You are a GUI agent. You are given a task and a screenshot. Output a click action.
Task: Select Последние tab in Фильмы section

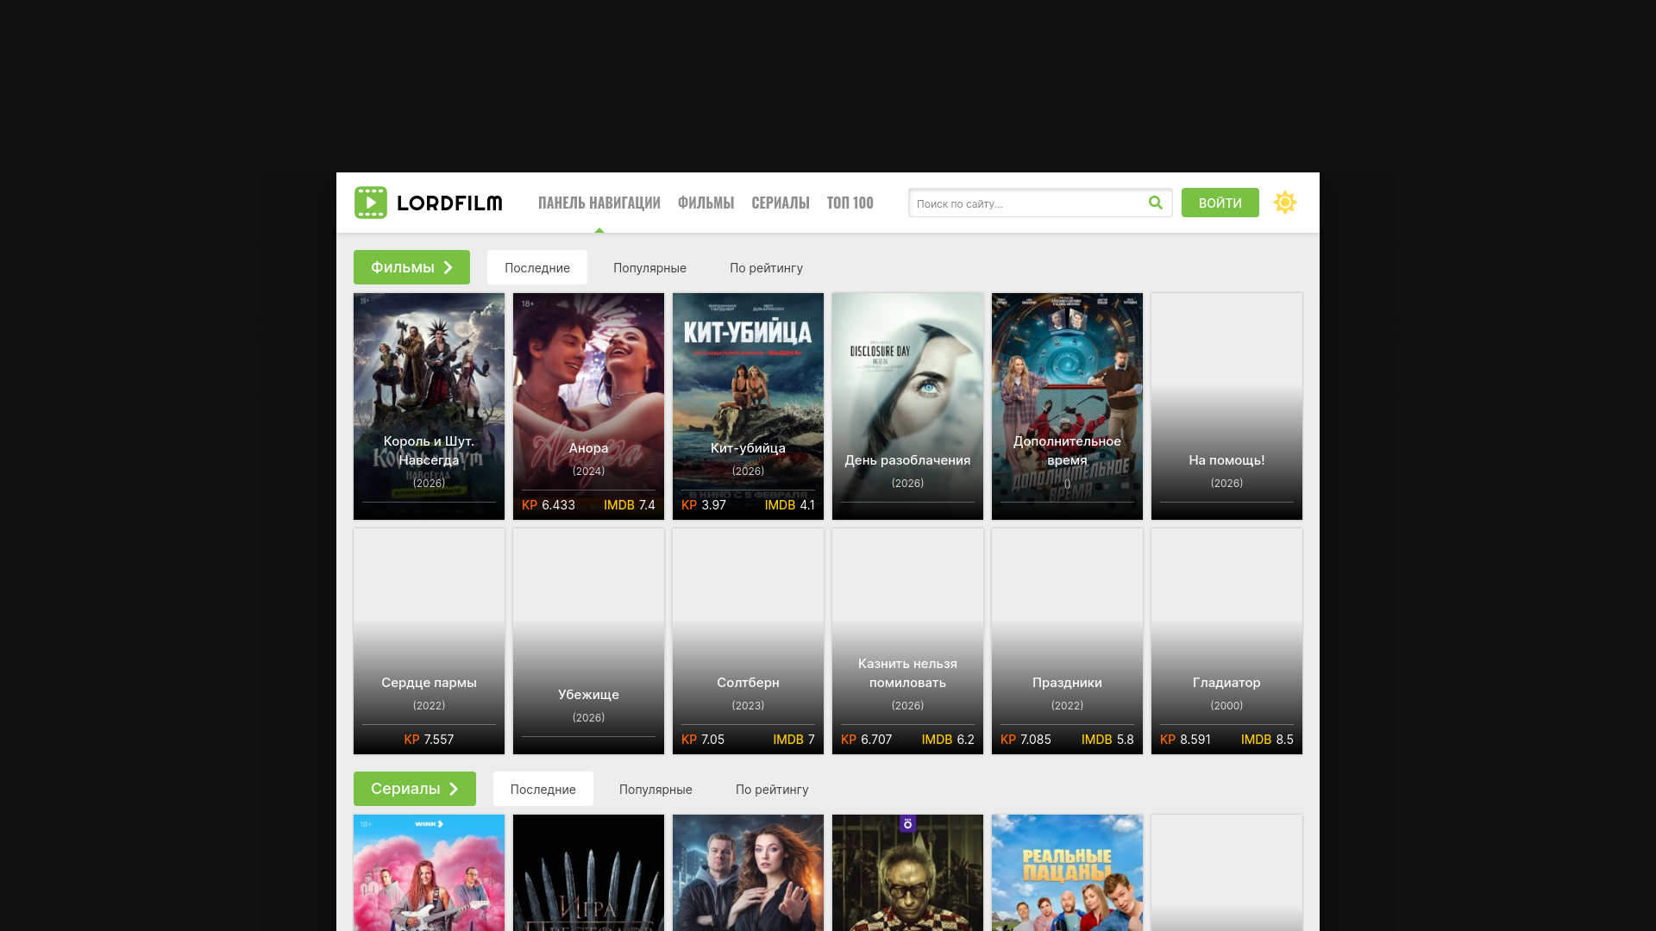coord(537,267)
